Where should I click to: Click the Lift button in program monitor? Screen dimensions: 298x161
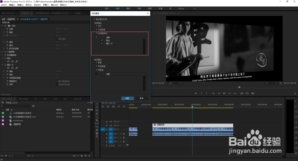click(x=242, y=93)
